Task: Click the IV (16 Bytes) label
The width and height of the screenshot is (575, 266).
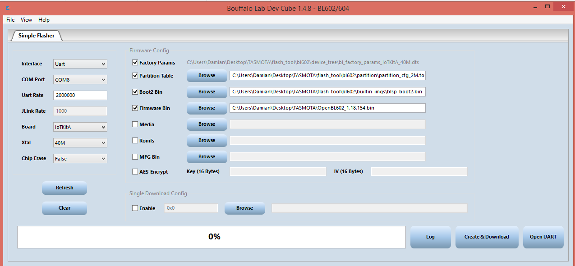Action: (x=348, y=171)
